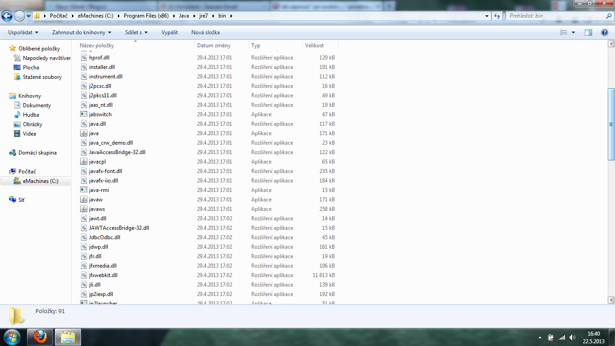Click the file list scroll-down arrow

click(x=611, y=300)
